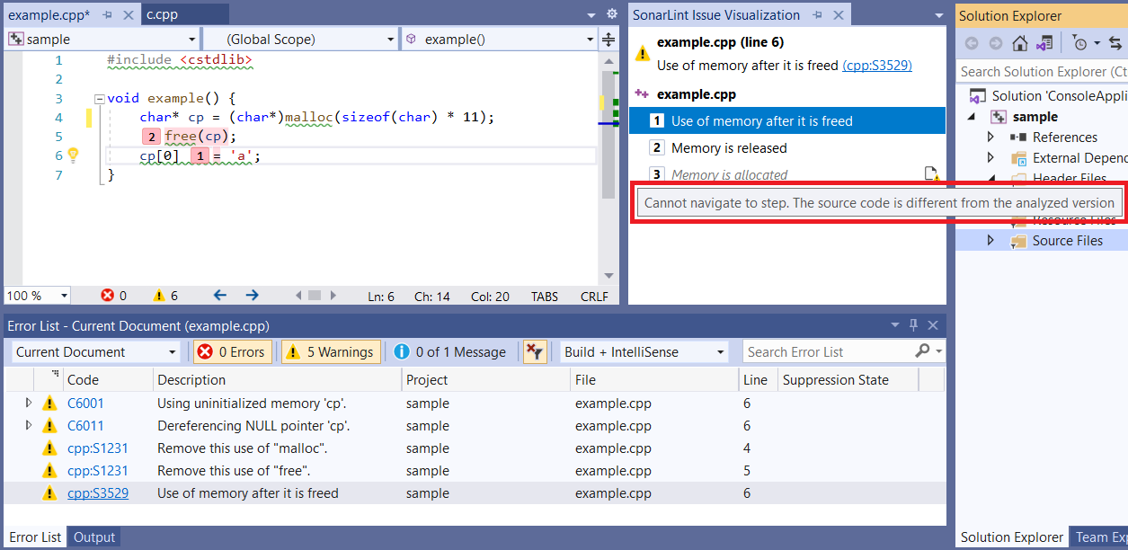Click the filter icon in Error List toolbar
1128x550 pixels.
click(534, 351)
